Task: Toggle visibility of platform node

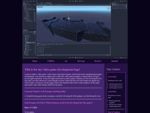Action: point(35,18)
